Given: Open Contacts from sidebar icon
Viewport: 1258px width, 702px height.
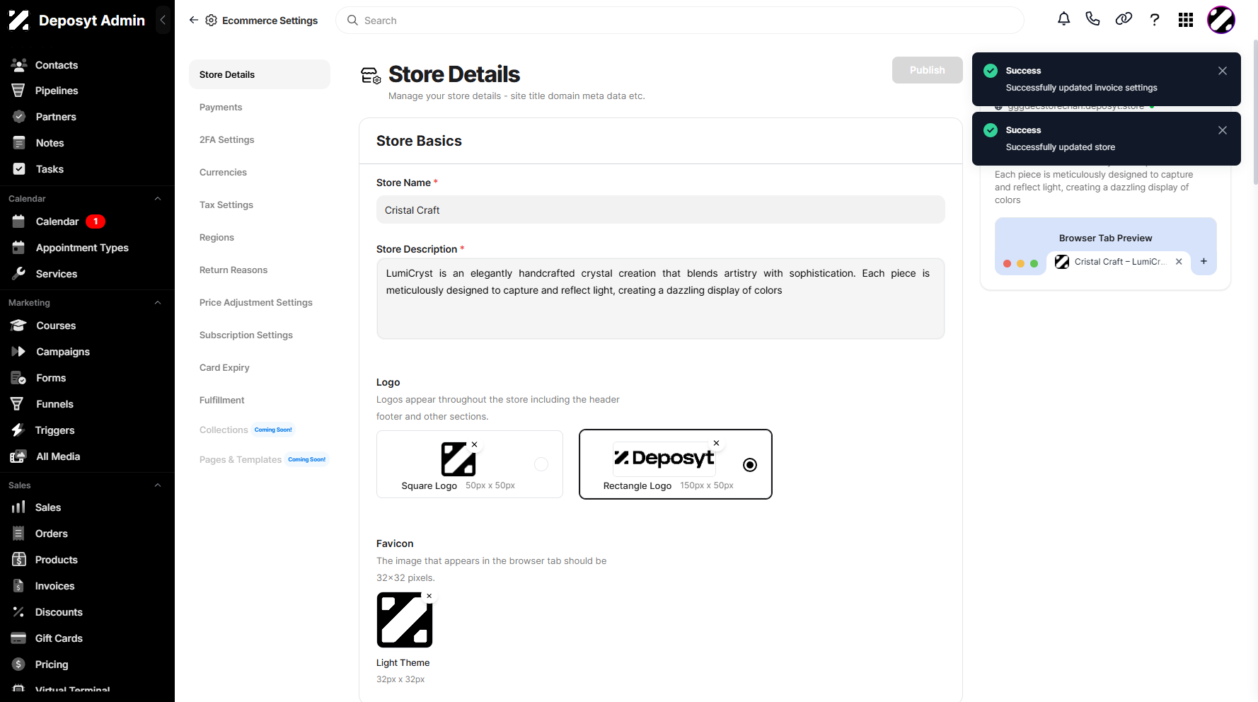Looking at the screenshot, I should (19, 65).
